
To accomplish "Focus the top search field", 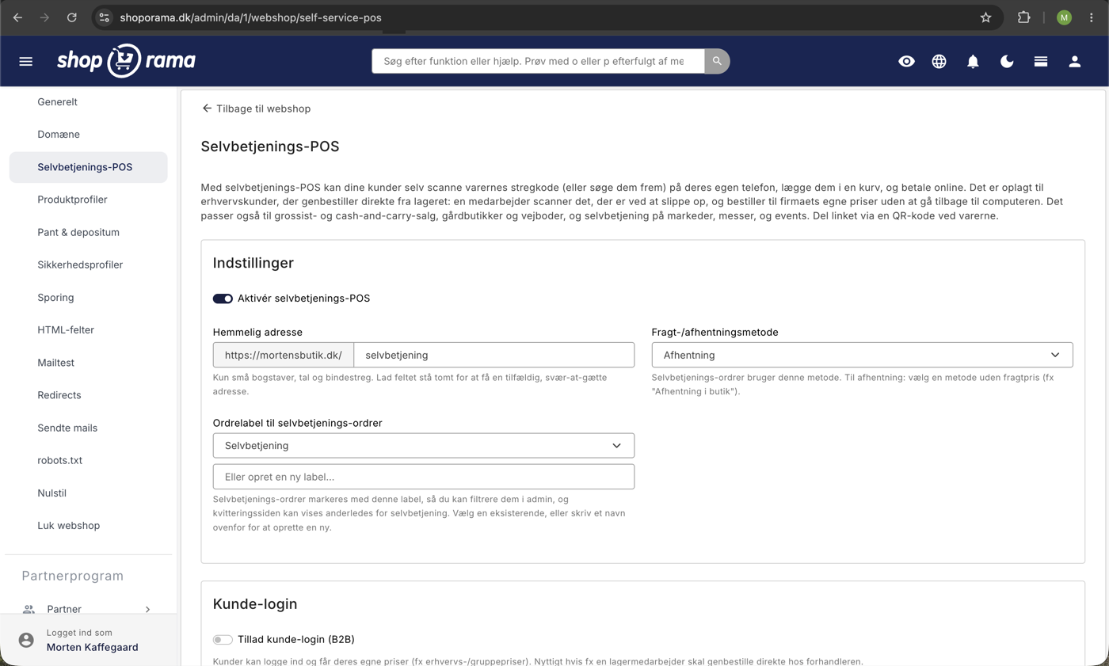I will 538,61.
